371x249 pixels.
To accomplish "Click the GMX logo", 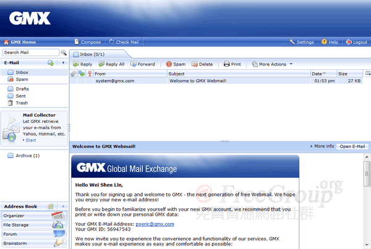I will click(30, 18).
